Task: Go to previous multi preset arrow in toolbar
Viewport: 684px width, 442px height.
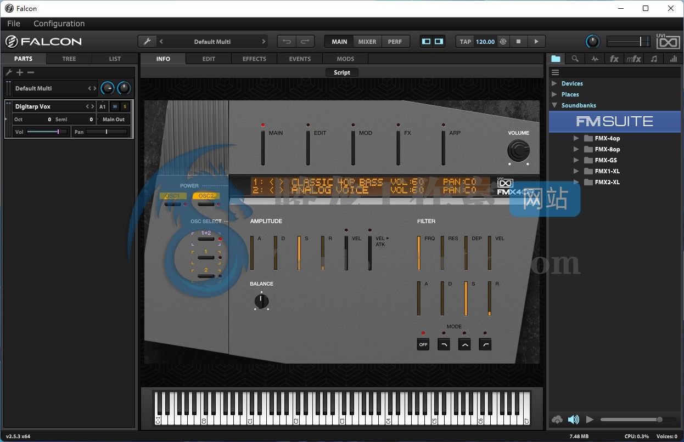Action: click(x=161, y=42)
